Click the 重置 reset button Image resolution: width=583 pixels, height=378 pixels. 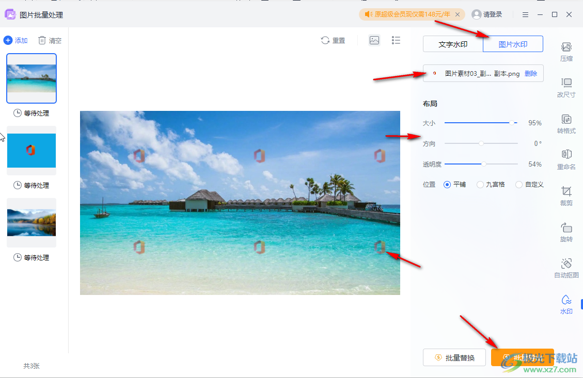333,40
